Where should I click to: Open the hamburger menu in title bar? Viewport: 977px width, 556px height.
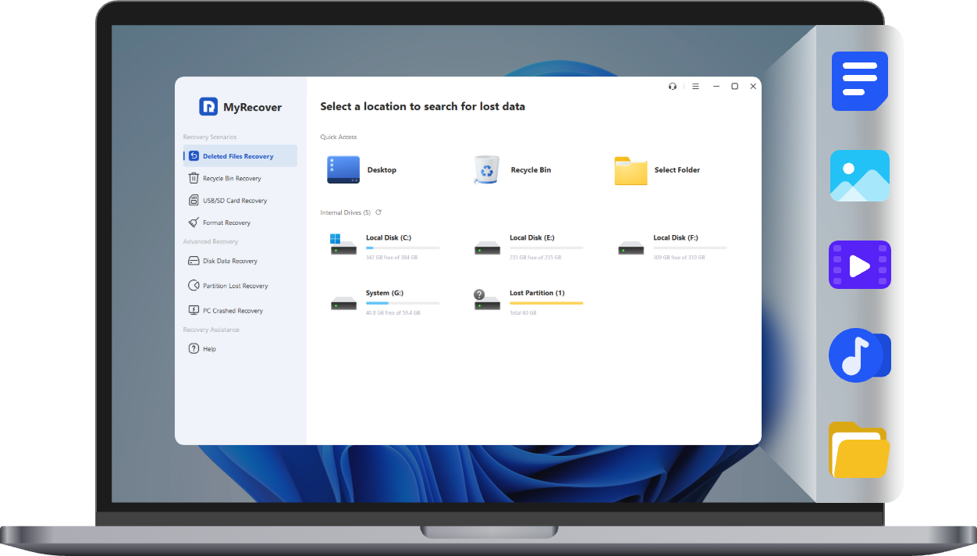coord(695,87)
